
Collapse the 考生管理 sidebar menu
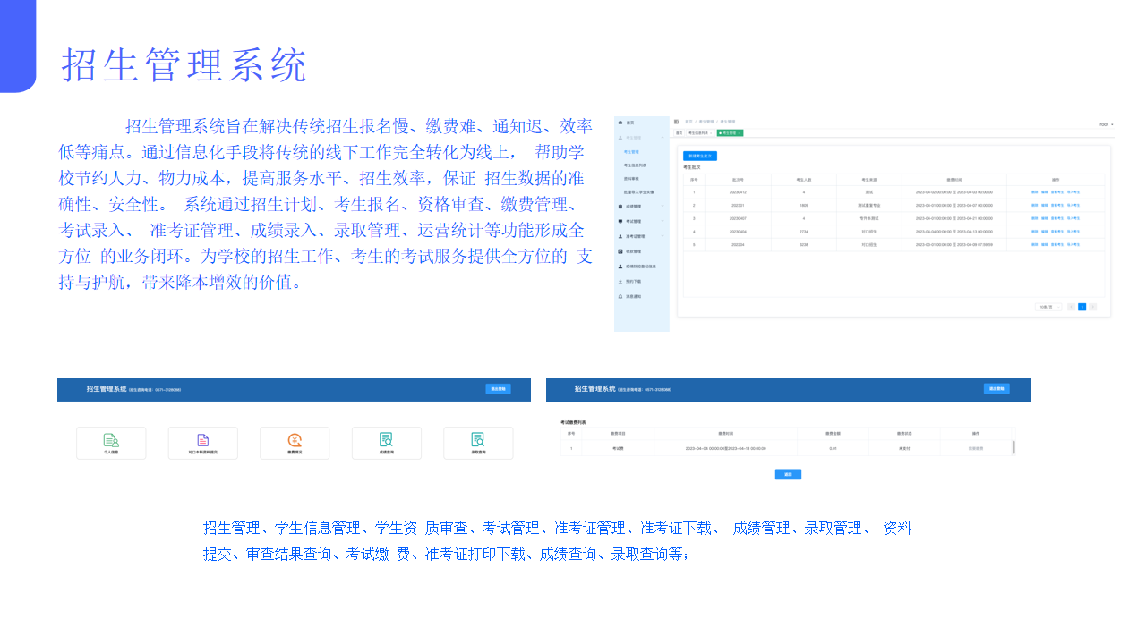click(x=662, y=138)
